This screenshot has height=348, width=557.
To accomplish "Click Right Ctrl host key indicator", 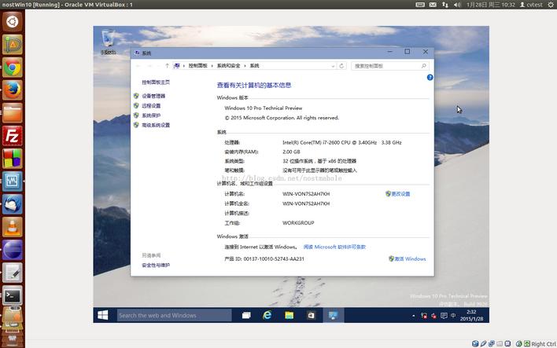I will [x=544, y=344].
